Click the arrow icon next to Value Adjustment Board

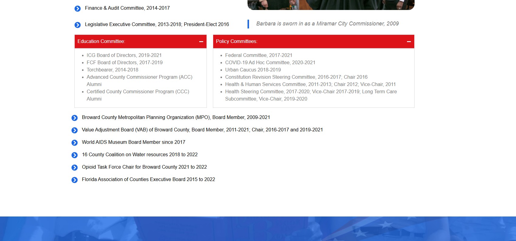click(x=74, y=130)
